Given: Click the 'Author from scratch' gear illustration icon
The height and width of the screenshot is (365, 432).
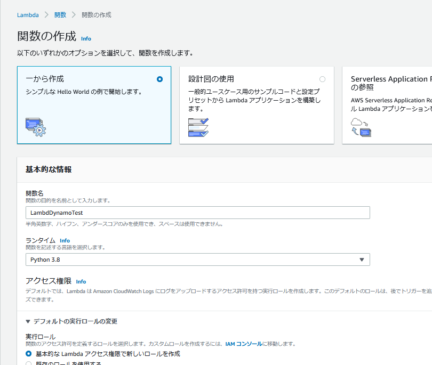Looking at the screenshot, I should (36, 127).
